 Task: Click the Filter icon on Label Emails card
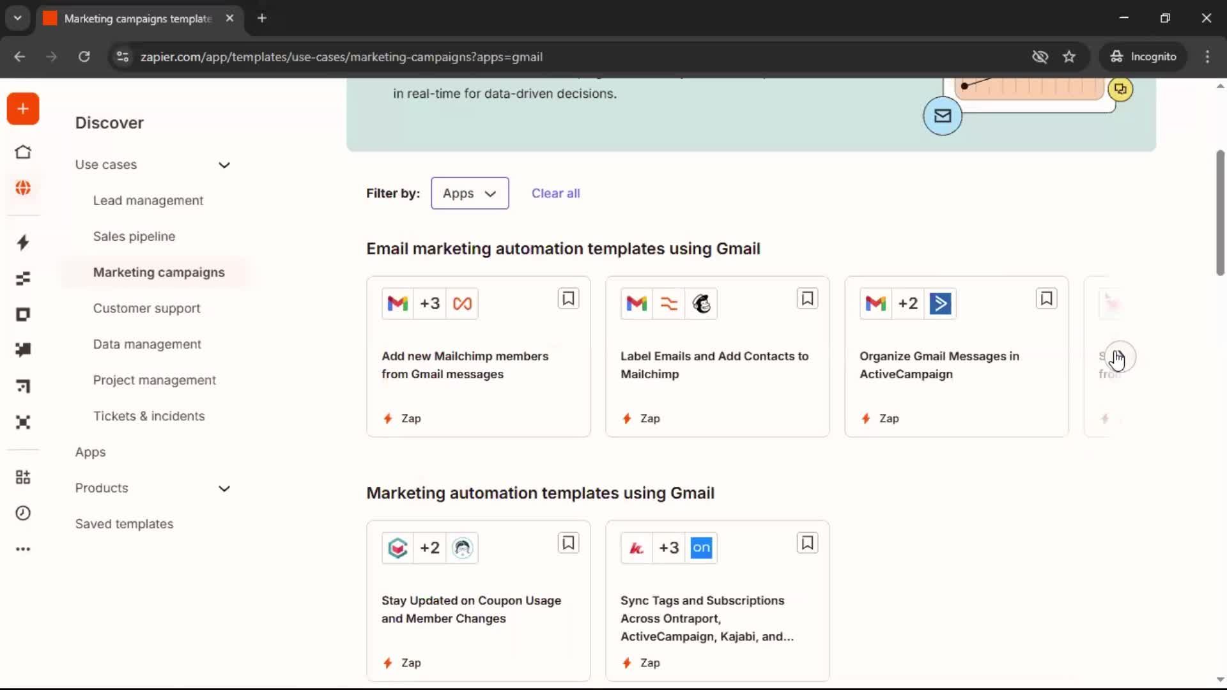click(669, 303)
